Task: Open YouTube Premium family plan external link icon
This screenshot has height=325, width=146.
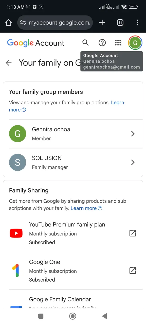Action: pos(133,233)
